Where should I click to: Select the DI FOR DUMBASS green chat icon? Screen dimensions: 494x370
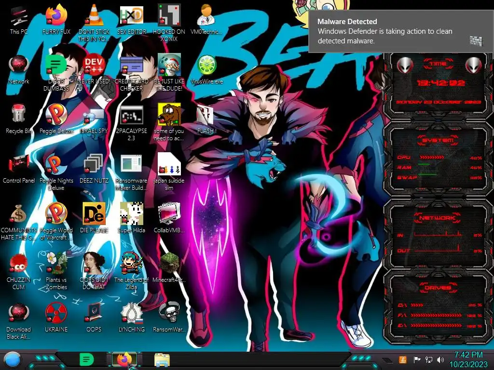(56, 73)
